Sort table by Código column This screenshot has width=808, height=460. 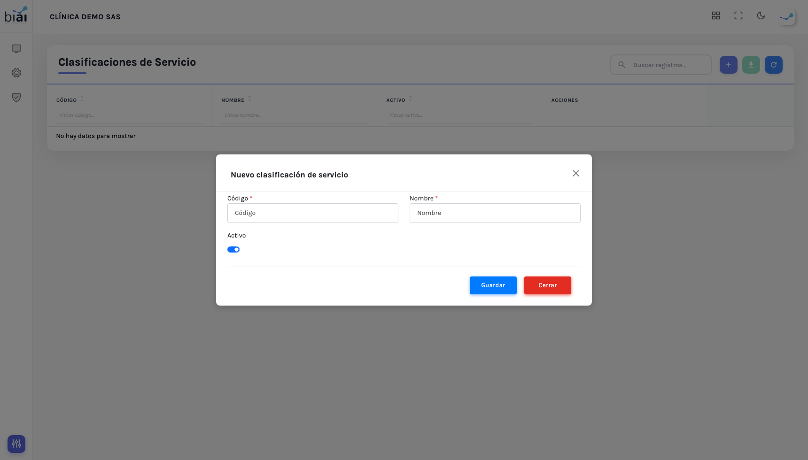[82, 99]
